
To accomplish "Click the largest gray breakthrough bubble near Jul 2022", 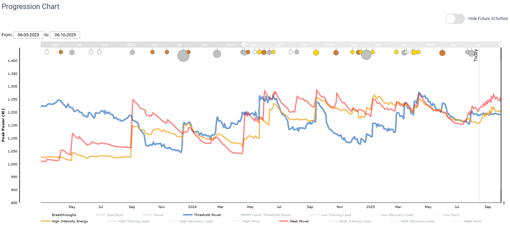I will pyautogui.click(x=183, y=56).
